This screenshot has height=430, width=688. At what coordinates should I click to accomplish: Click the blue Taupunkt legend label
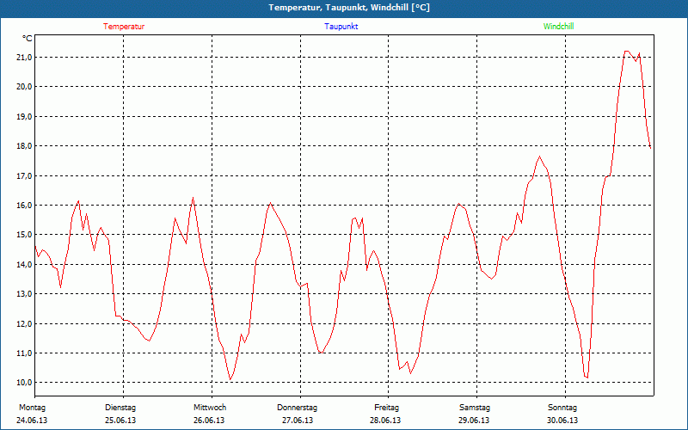pyautogui.click(x=341, y=27)
